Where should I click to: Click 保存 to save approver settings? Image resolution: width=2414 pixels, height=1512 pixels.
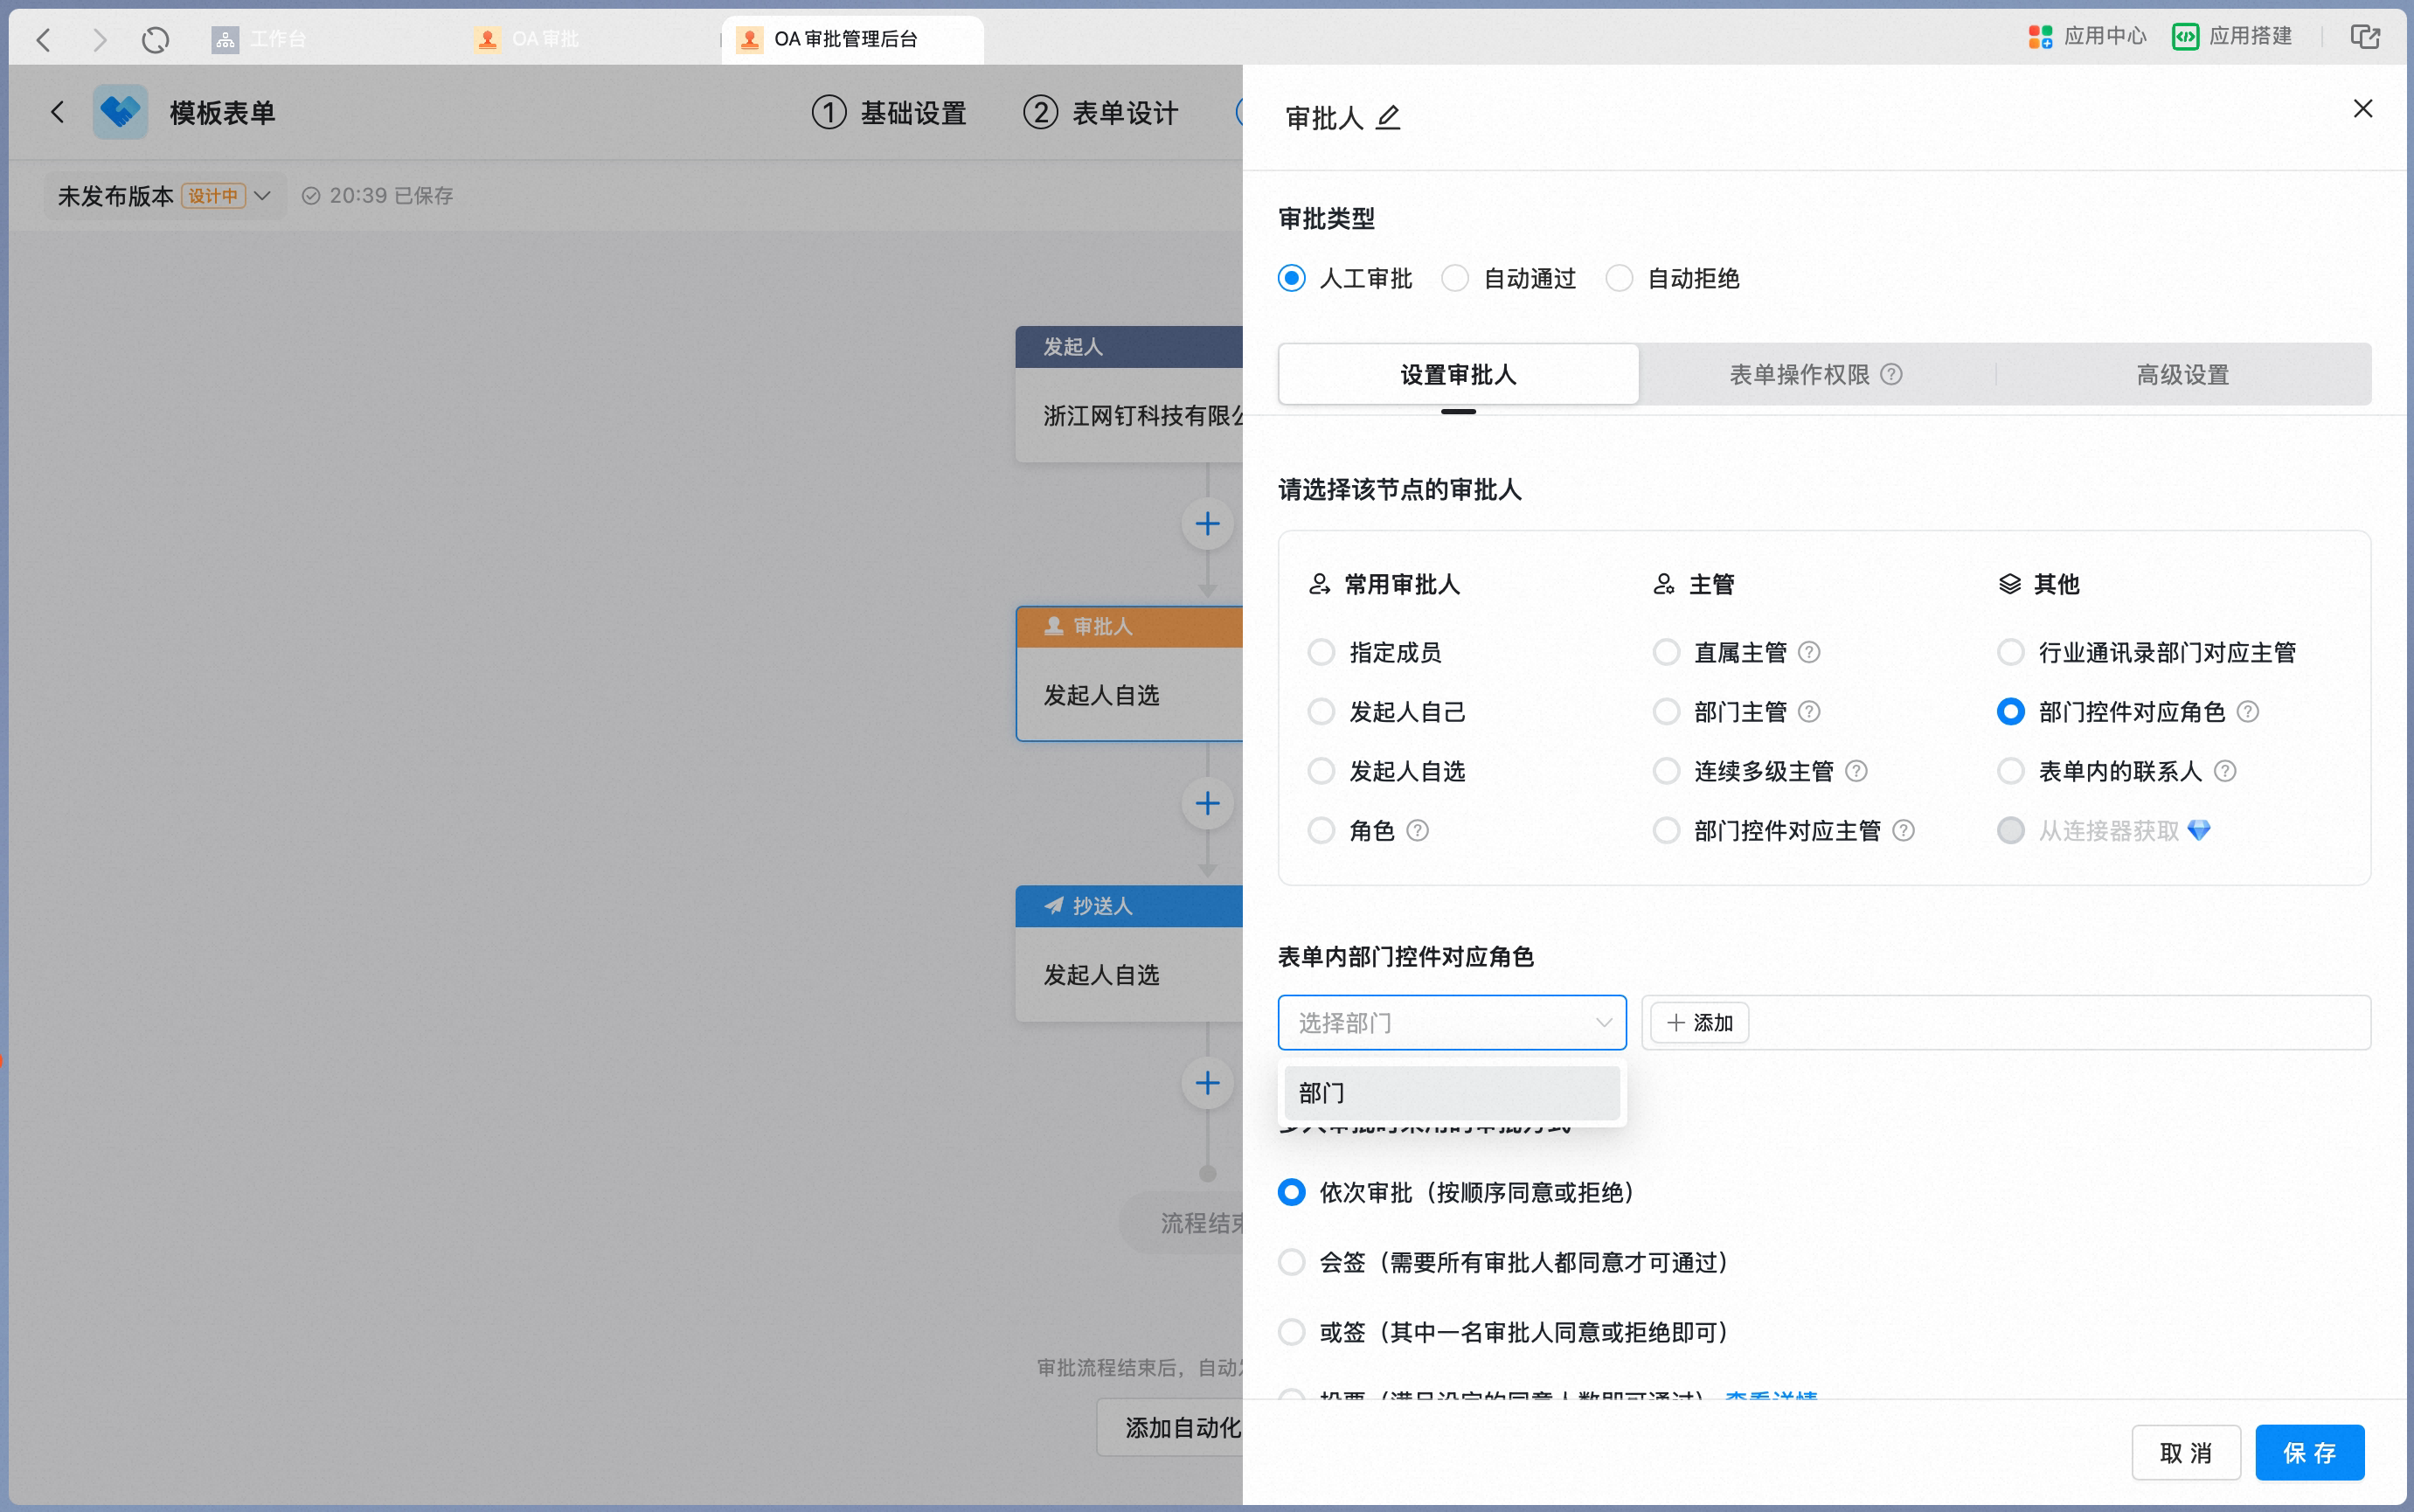2310,1452
